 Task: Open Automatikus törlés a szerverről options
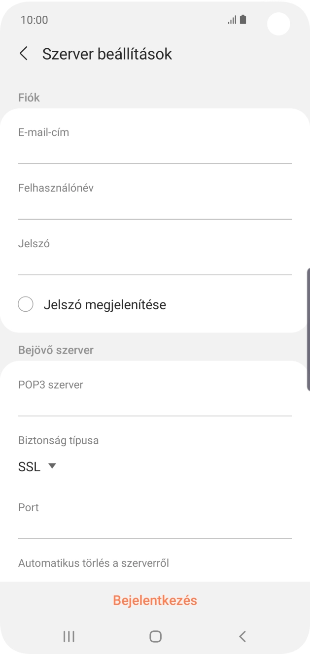coord(93,562)
